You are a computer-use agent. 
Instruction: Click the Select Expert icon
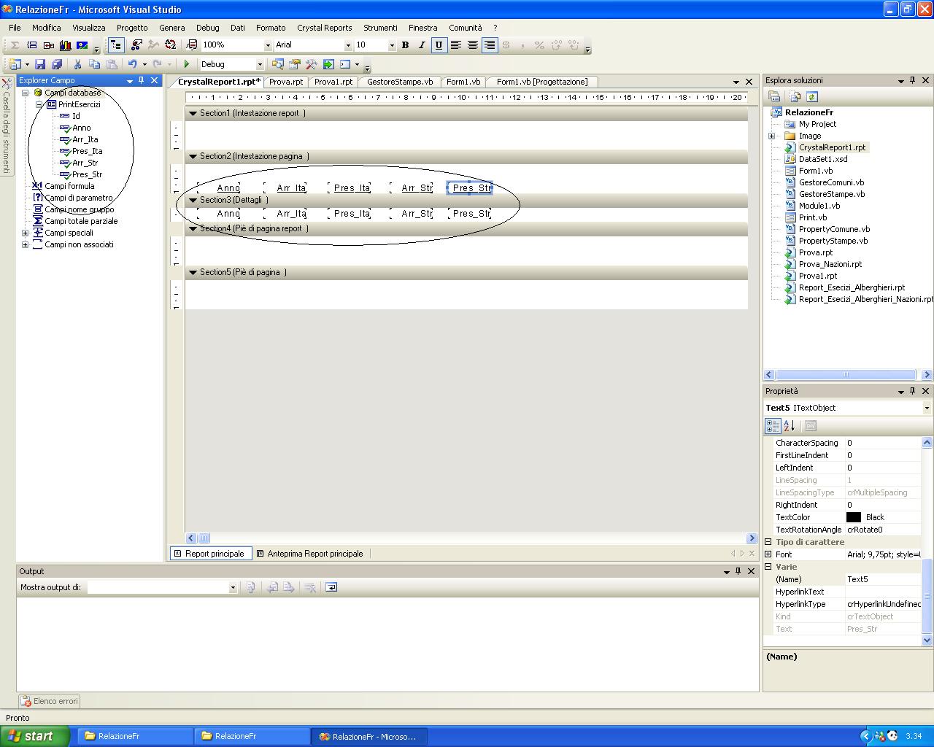point(136,45)
